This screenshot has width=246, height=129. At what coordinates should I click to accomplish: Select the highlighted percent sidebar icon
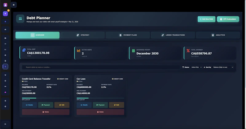[x=5, y=67]
